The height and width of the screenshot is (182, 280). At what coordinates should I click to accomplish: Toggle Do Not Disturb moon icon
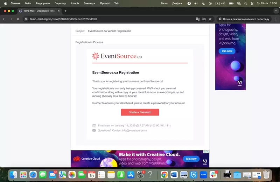point(203,3)
